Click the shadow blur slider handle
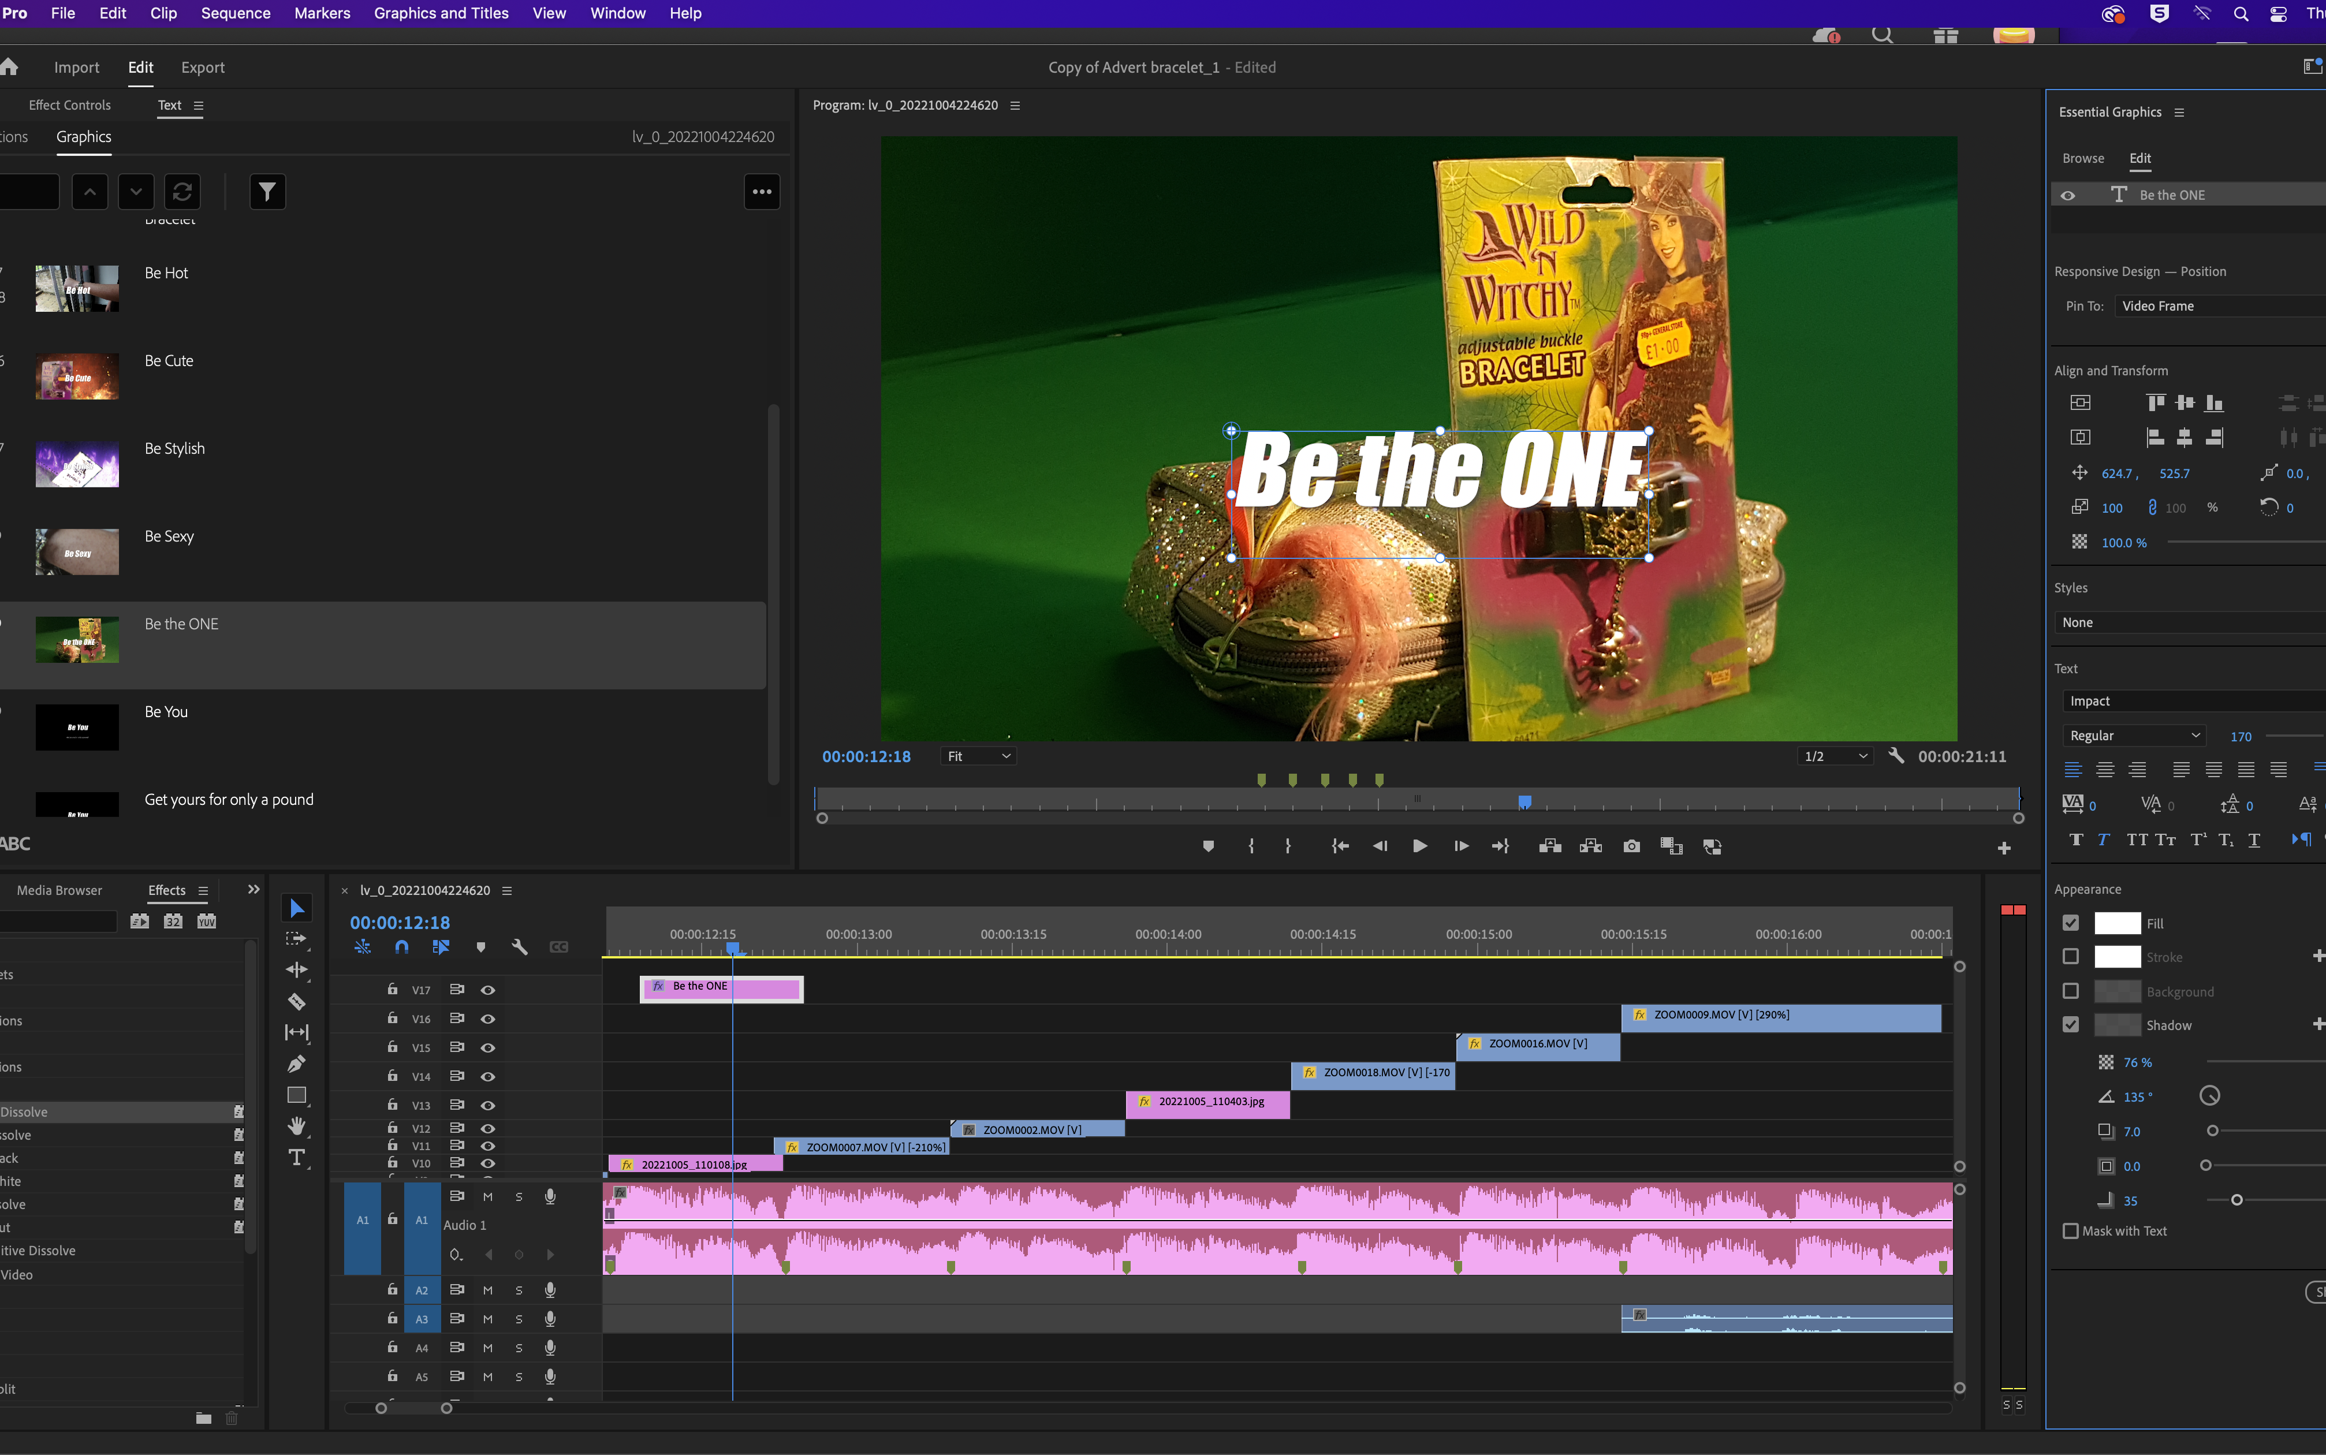2326x1455 pixels. coord(2236,1200)
